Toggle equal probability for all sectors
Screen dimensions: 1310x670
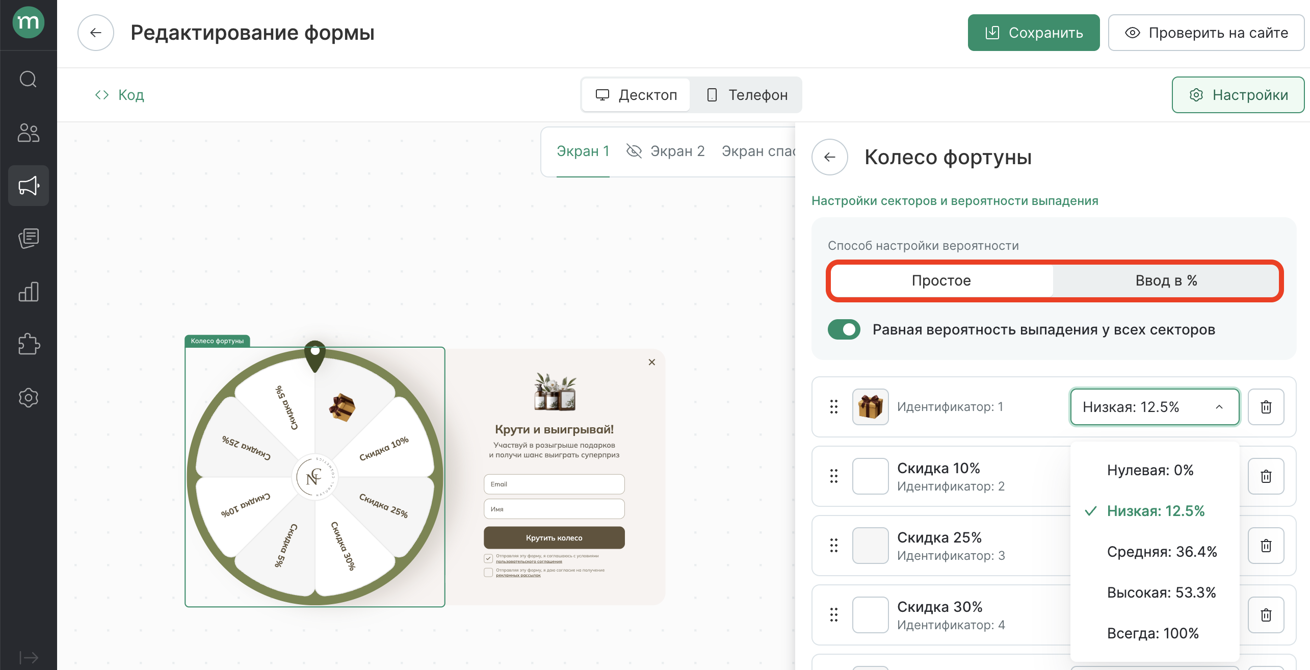(844, 329)
